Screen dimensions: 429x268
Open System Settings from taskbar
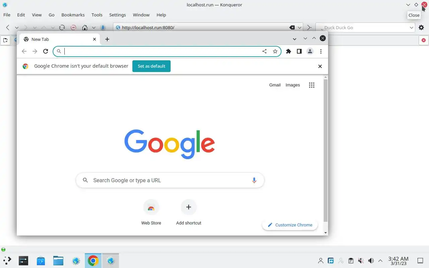[23, 260]
